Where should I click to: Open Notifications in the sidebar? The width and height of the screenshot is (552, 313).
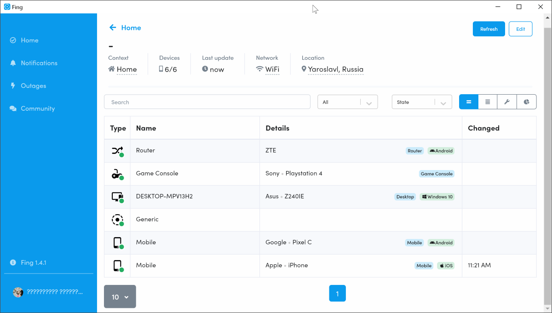[x=39, y=63]
